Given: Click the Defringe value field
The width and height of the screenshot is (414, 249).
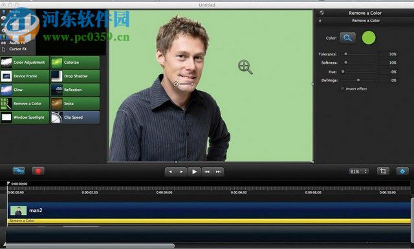Looking at the screenshot, I should coord(388,80).
